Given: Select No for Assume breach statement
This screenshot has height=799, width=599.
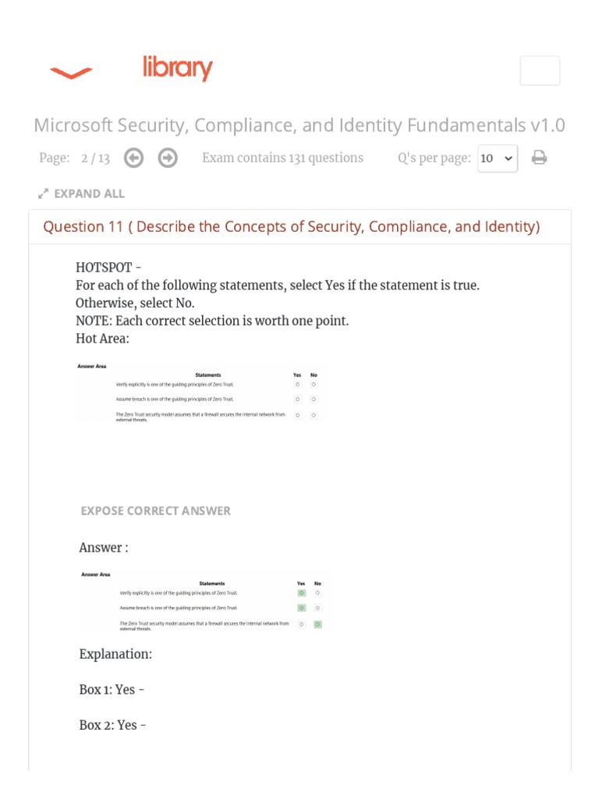Looking at the screenshot, I should [x=314, y=399].
